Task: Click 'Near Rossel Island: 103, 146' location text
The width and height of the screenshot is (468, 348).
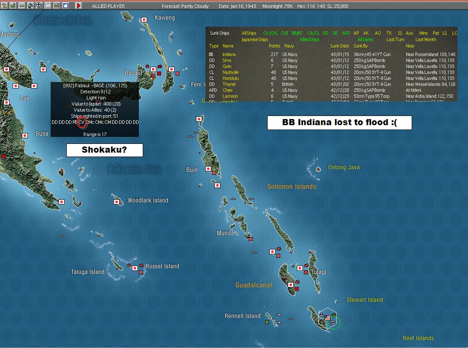Action: 430,54
